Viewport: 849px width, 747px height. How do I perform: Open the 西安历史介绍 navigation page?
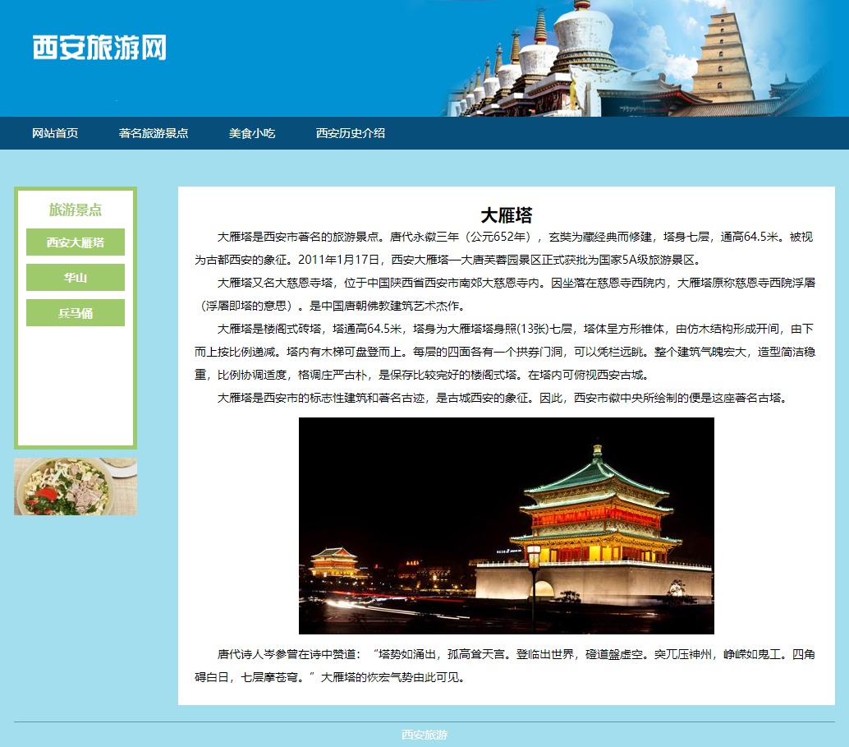(x=351, y=133)
